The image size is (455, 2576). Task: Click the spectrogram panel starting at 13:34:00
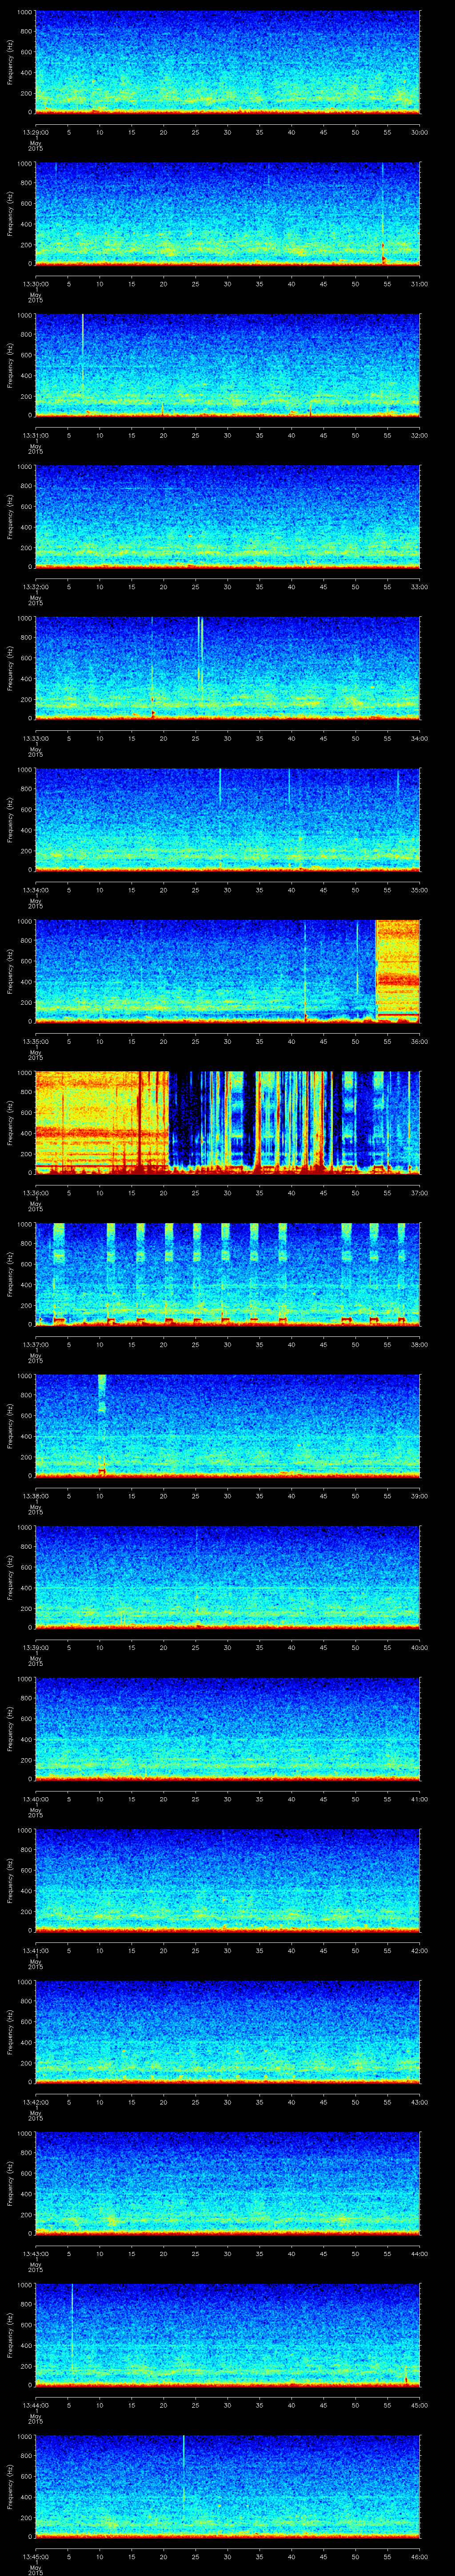click(x=227, y=819)
